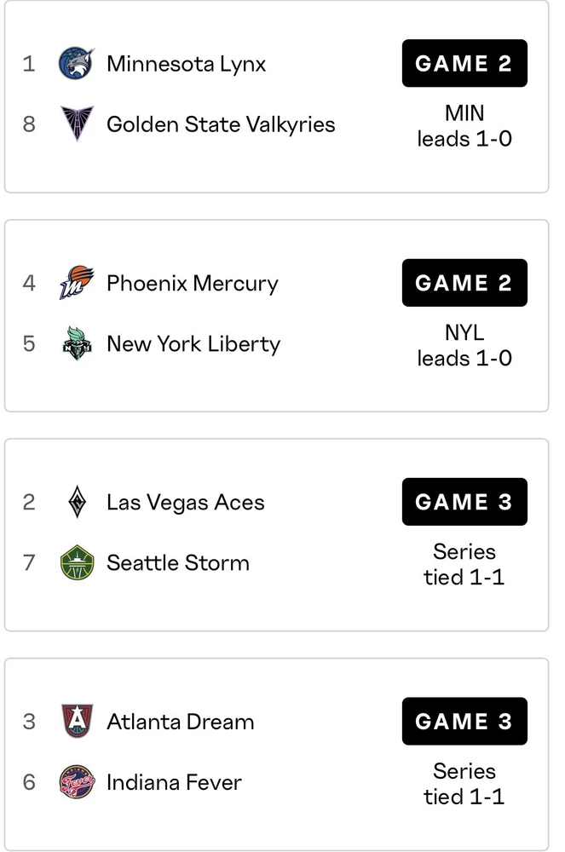
Task: Click Aces–Storm "Series tied 1-1" text
Action: 464,564
